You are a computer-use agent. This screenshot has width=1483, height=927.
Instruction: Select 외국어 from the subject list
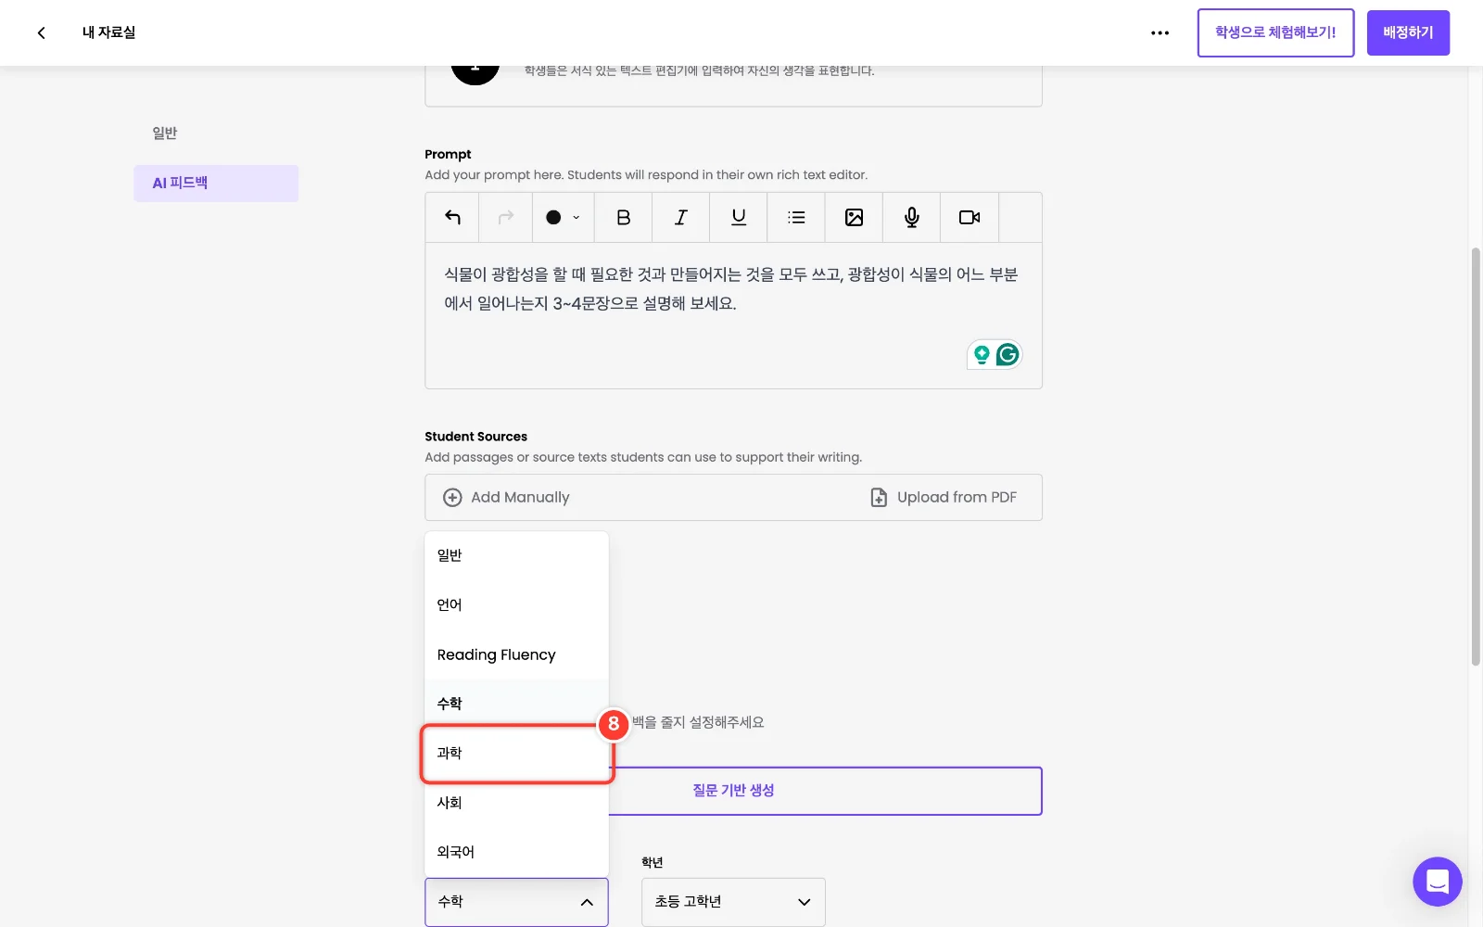(516, 852)
